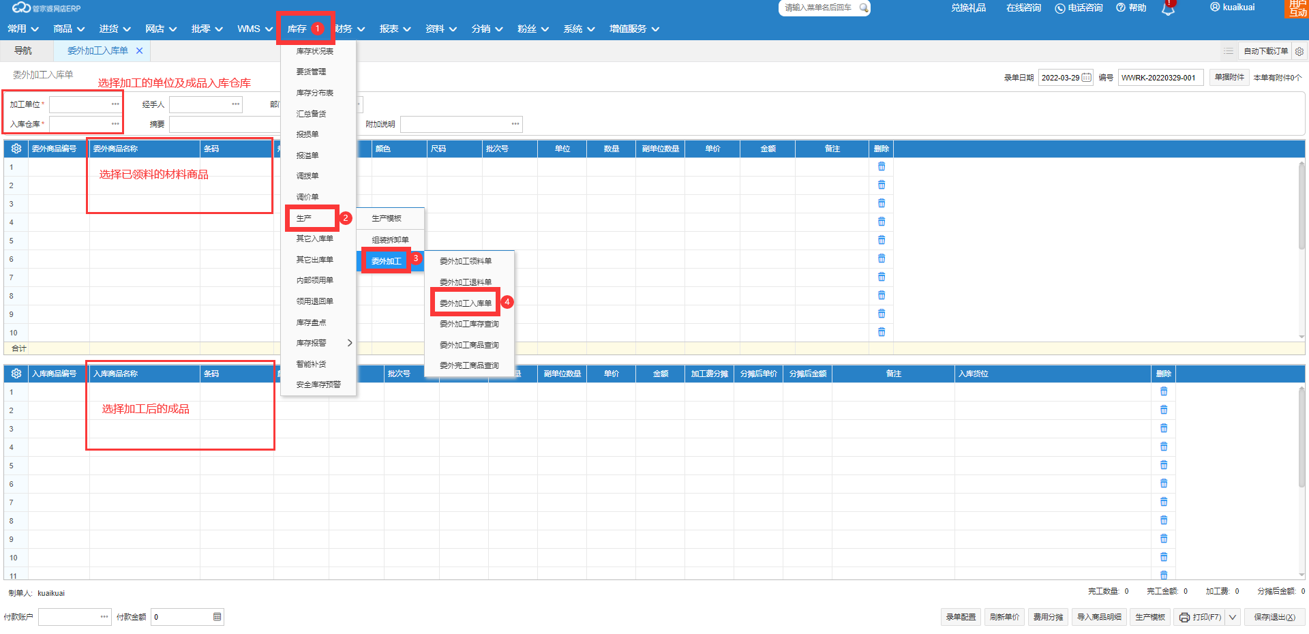
Task: Click the notification bell icon
Action: click(1169, 9)
